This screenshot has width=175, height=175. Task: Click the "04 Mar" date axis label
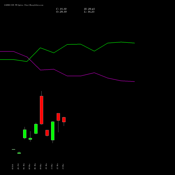point(24,166)
